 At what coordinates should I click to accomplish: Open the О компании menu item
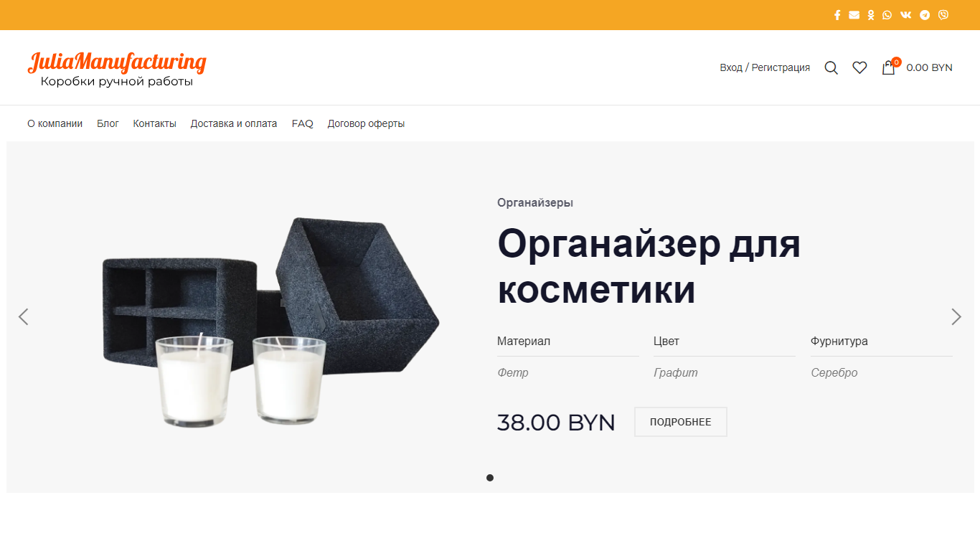tap(55, 123)
